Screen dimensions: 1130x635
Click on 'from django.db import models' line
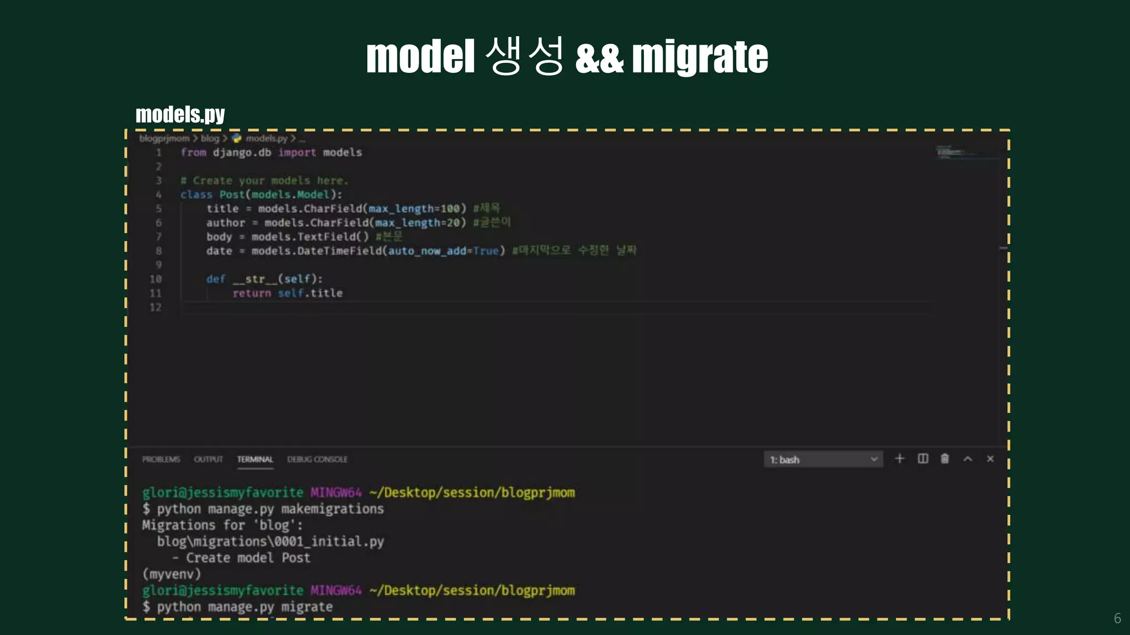(x=271, y=152)
